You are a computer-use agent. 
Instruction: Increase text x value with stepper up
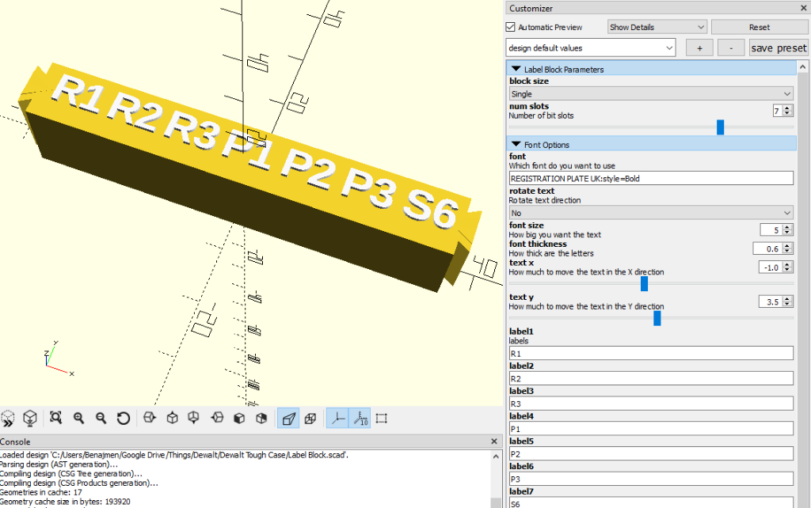pyautogui.click(x=787, y=264)
